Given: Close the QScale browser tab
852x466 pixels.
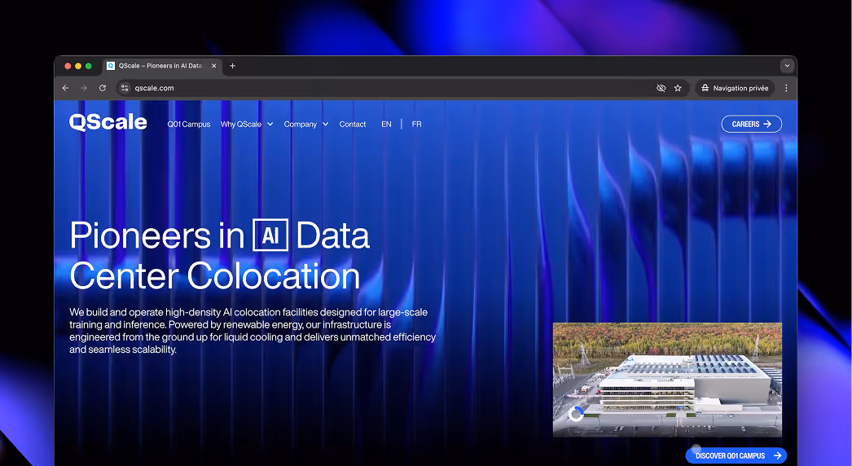Looking at the screenshot, I should click(213, 66).
